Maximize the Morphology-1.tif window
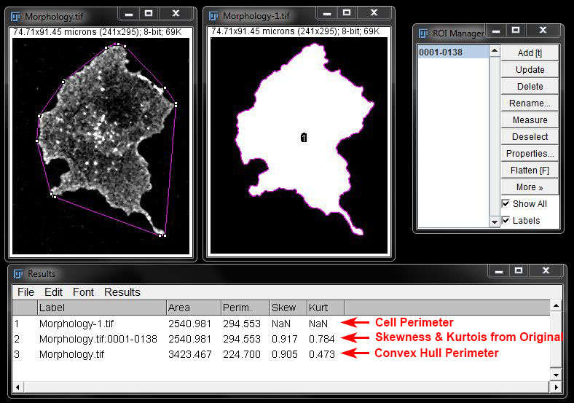 click(347, 13)
